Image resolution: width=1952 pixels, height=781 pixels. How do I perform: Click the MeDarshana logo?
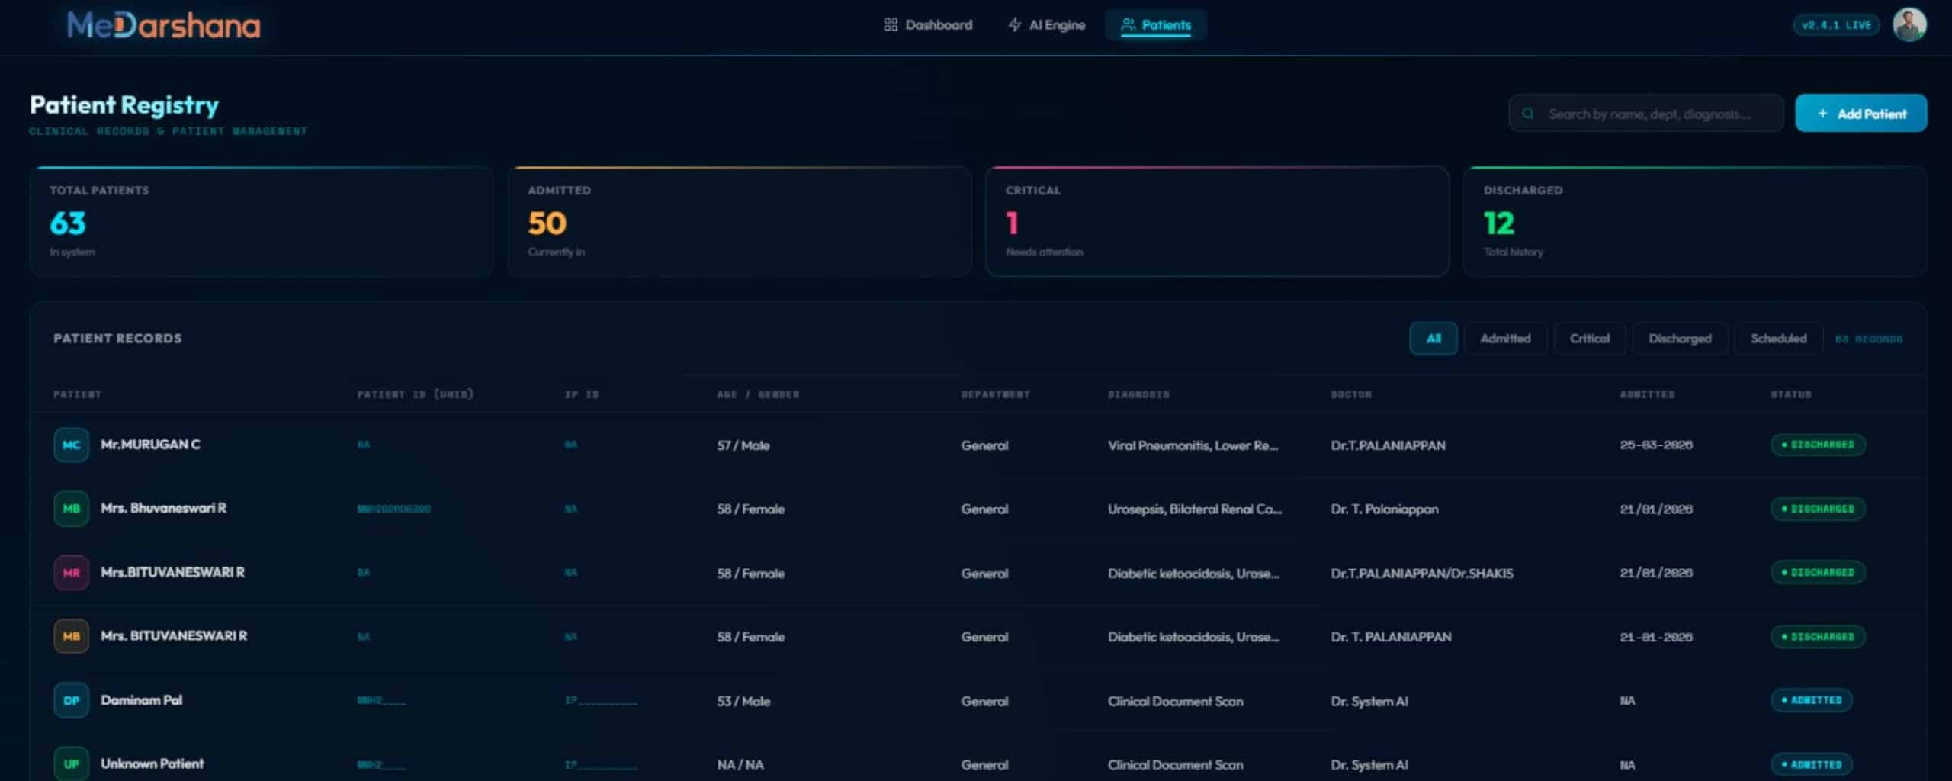[163, 26]
